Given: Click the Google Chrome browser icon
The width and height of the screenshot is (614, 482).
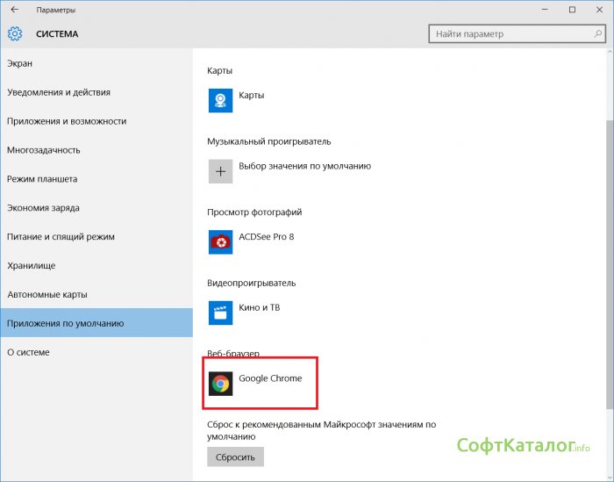Looking at the screenshot, I should tap(220, 383).
